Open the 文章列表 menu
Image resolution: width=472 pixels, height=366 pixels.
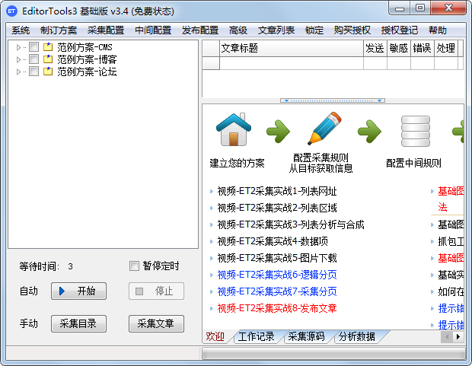(276, 30)
